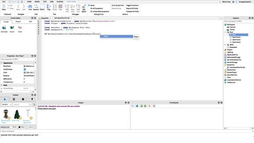Open PLUGINS ribbon tab

60,2
